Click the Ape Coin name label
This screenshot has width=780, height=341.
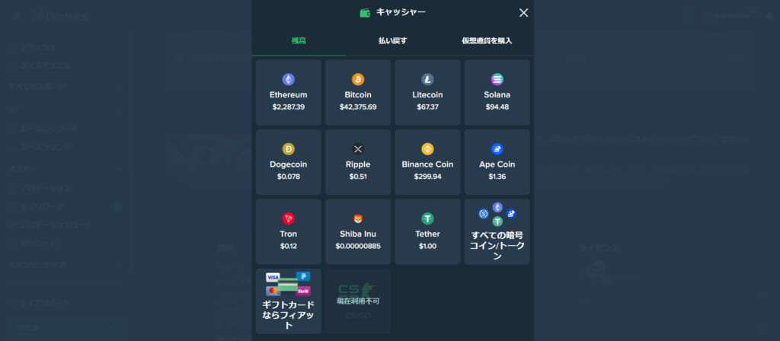[x=497, y=164]
